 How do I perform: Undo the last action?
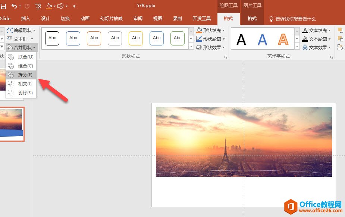14,6
